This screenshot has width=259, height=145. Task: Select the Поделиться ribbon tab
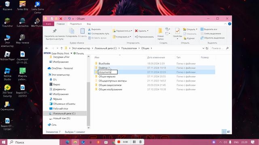click(76, 24)
